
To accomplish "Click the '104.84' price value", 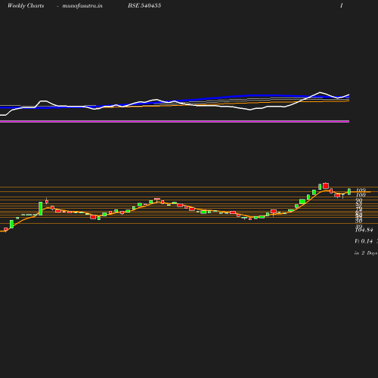I will coord(364,230).
